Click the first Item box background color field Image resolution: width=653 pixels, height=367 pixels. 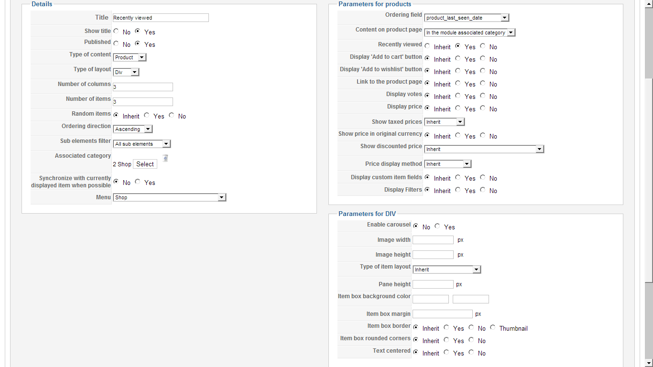tap(430, 299)
